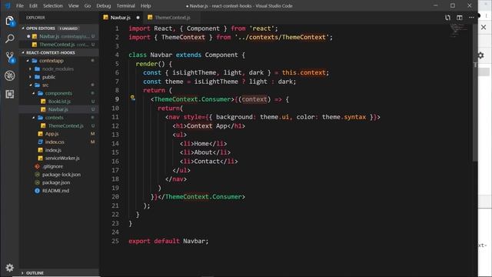Open the Go menu
Screen dimensions: 492x277
coord(88,5)
